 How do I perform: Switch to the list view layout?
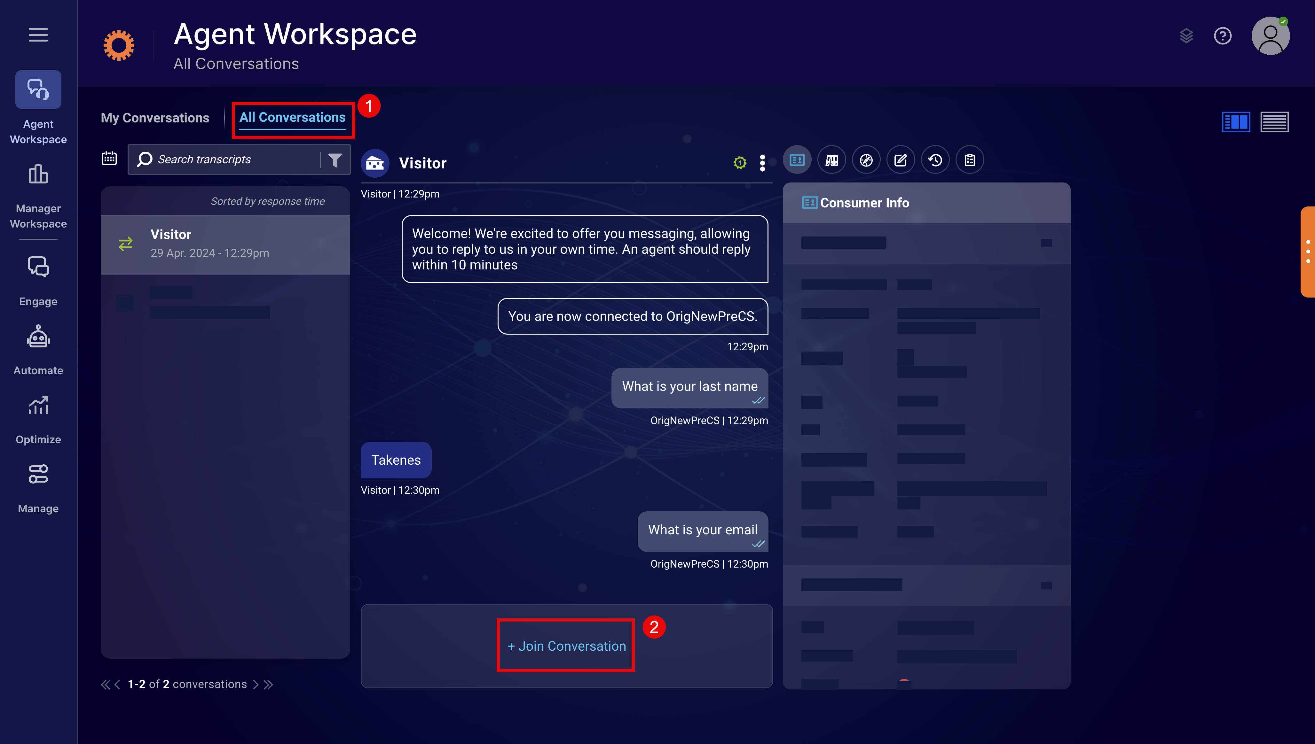1275,122
